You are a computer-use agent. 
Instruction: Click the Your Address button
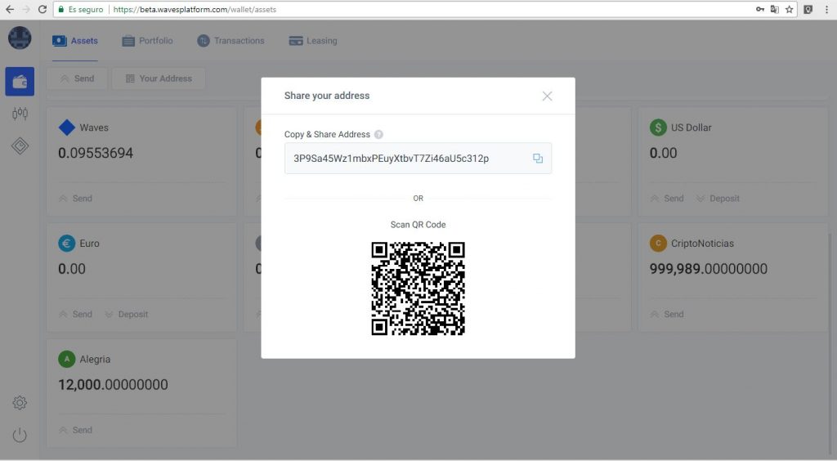159,78
